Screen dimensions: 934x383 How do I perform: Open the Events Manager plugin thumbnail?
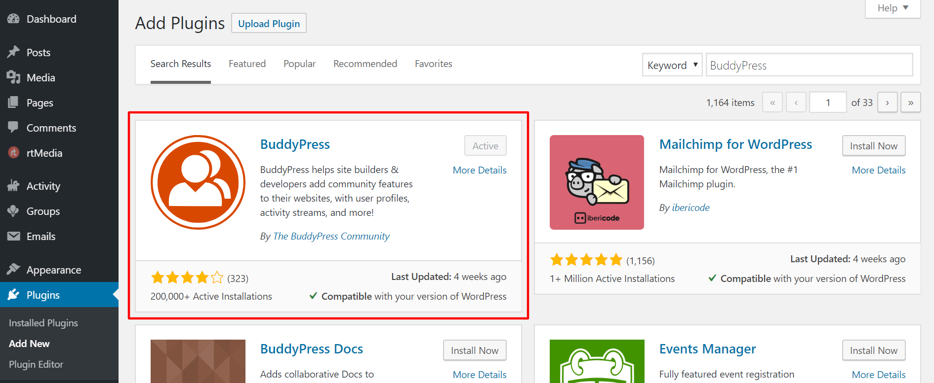(597, 361)
